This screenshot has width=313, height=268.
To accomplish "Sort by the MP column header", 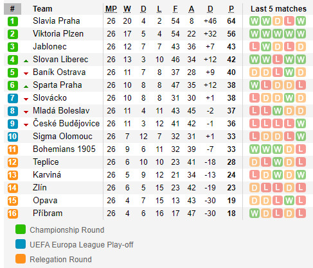I will pos(111,9).
